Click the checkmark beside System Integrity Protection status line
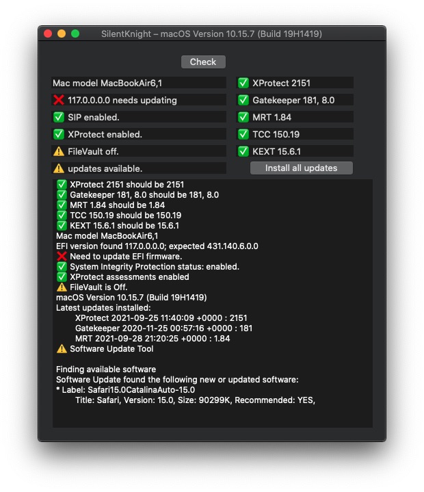 tap(62, 267)
